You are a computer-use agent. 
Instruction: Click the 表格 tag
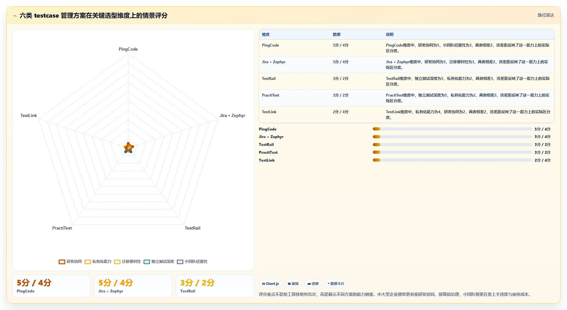point(293,284)
